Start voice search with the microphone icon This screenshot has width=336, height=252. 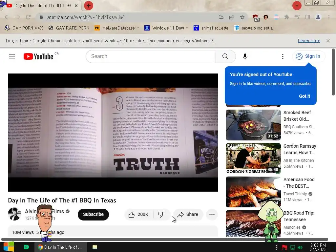[x=245, y=56]
